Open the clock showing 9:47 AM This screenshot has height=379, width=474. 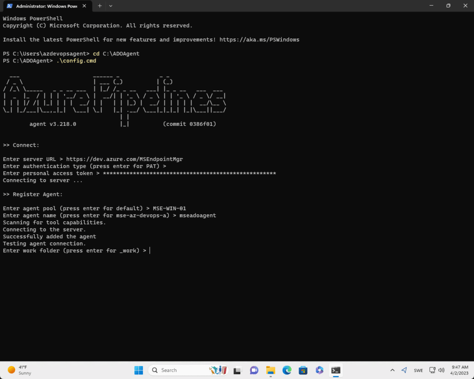pyautogui.click(x=460, y=370)
